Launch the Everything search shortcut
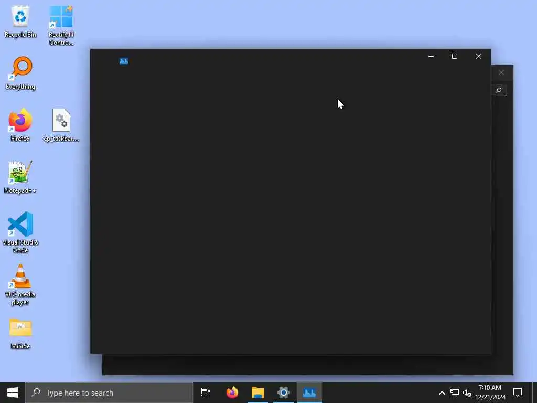 pyautogui.click(x=20, y=73)
